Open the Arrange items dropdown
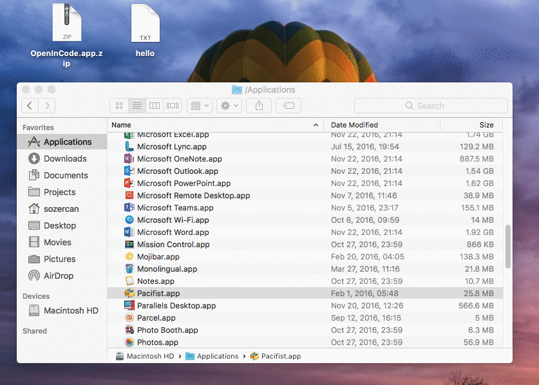The height and width of the screenshot is (385, 539). (200, 106)
